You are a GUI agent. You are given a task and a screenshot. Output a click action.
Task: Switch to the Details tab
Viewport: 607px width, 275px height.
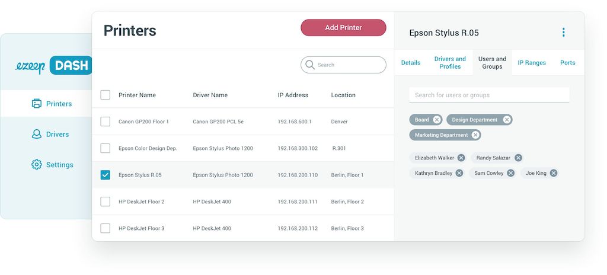click(x=411, y=63)
